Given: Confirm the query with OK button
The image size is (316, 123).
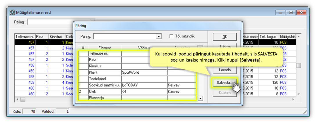Looking at the screenshot, I should [225, 37].
